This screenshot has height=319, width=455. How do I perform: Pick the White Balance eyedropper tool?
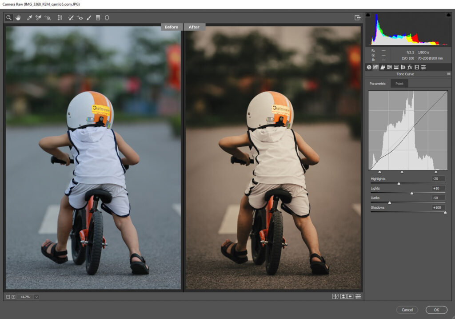tap(29, 18)
